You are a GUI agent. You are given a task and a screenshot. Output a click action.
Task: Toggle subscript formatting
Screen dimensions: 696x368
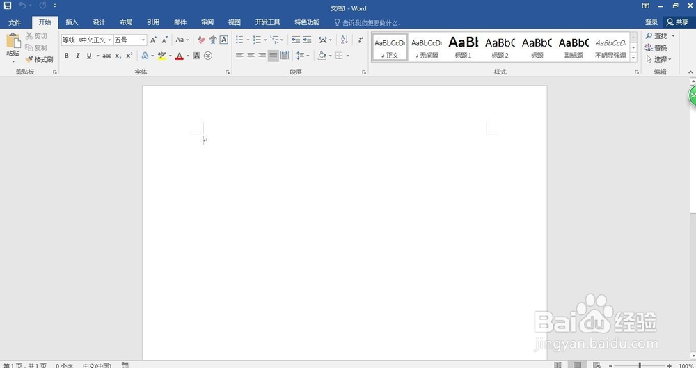118,56
